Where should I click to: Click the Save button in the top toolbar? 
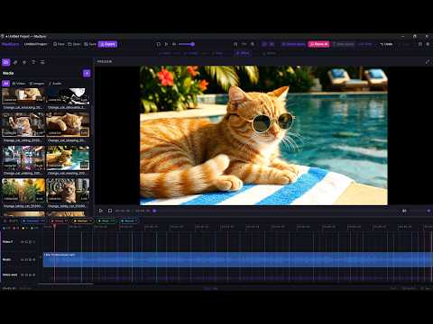click(x=90, y=44)
